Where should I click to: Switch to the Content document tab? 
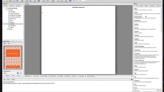click(36, 76)
